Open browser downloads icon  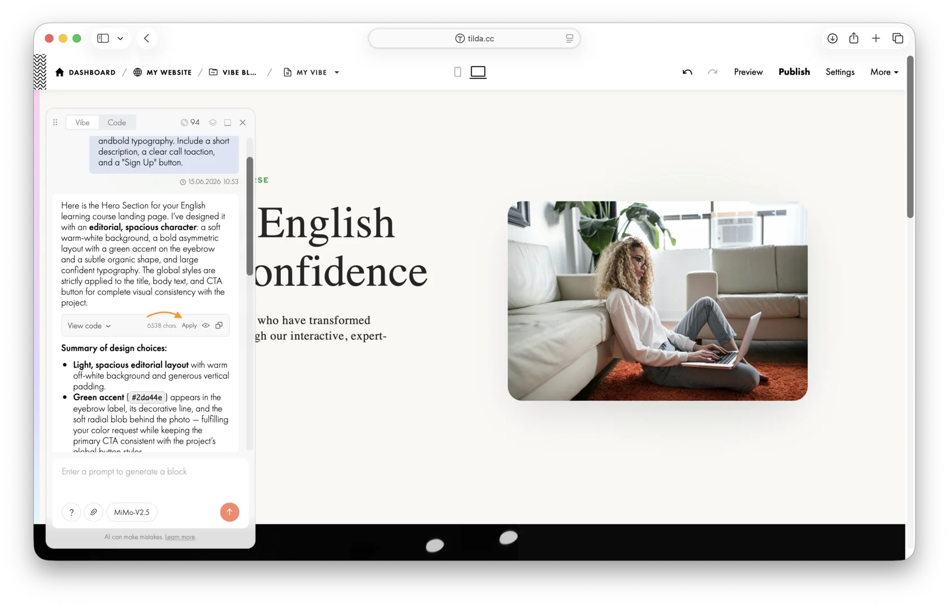click(x=832, y=38)
